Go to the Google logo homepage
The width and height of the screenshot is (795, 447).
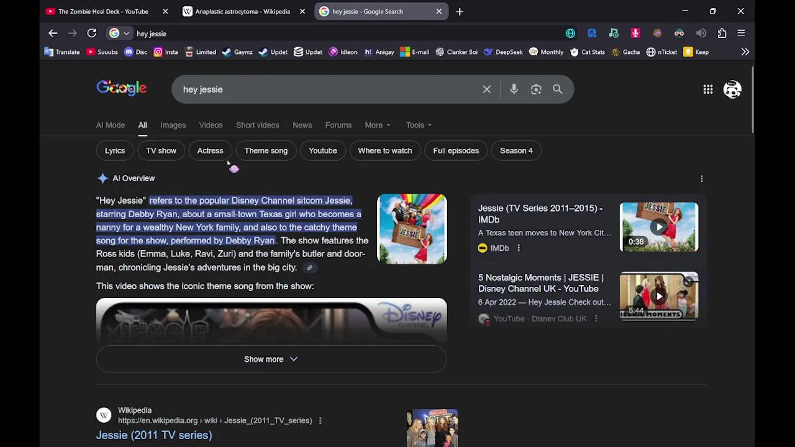[122, 88]
